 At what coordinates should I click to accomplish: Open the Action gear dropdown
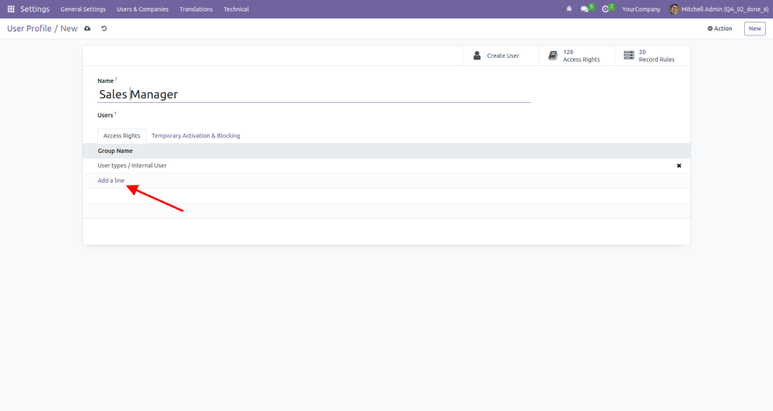pyautogui.click(x=720, y=28)
